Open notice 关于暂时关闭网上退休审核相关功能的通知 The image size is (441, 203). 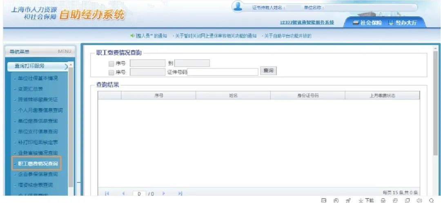click(215, 36)
